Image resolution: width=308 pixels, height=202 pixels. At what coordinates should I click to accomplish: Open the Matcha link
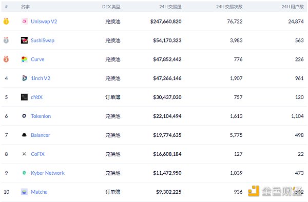point(39,192)
